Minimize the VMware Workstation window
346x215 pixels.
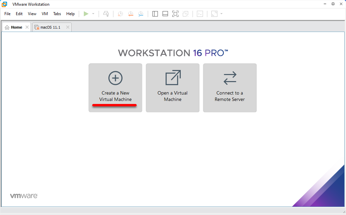tap(325, 4)
